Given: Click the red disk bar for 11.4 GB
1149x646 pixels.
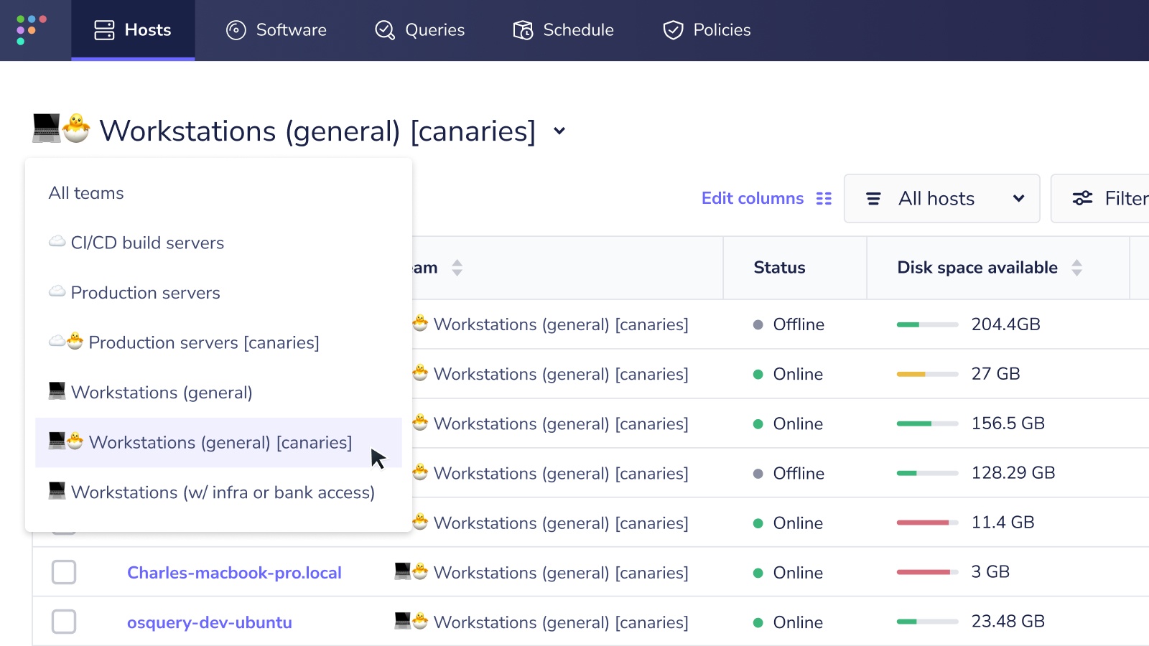Looking at the screenshot, I should point(927,523).
